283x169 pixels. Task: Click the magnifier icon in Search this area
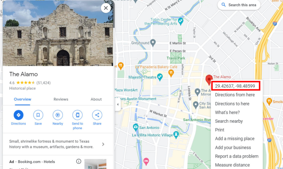[x=223, y=5]
